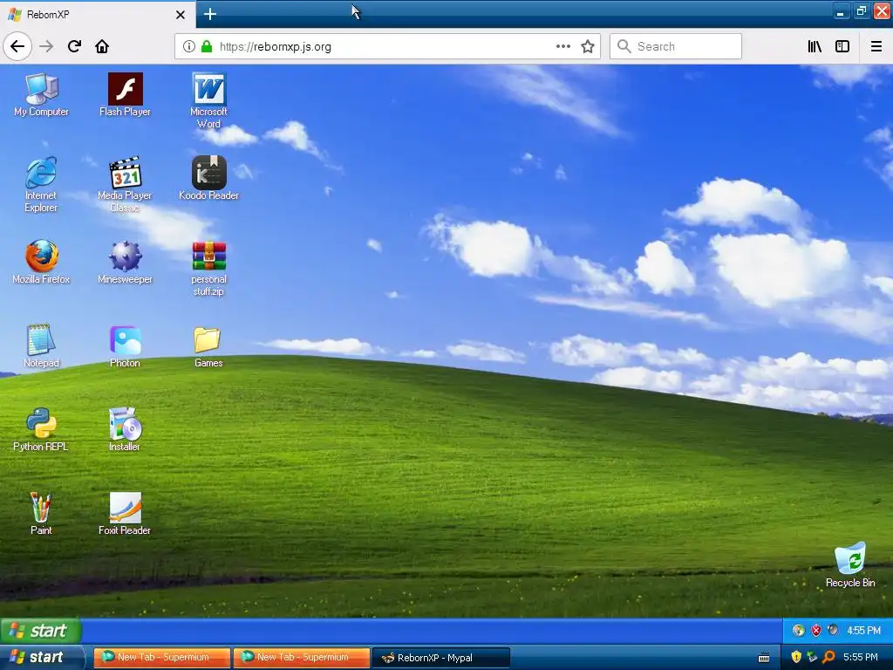Click the yellow shield tray icon
The image size is (893, 670).
click(796, 657)
